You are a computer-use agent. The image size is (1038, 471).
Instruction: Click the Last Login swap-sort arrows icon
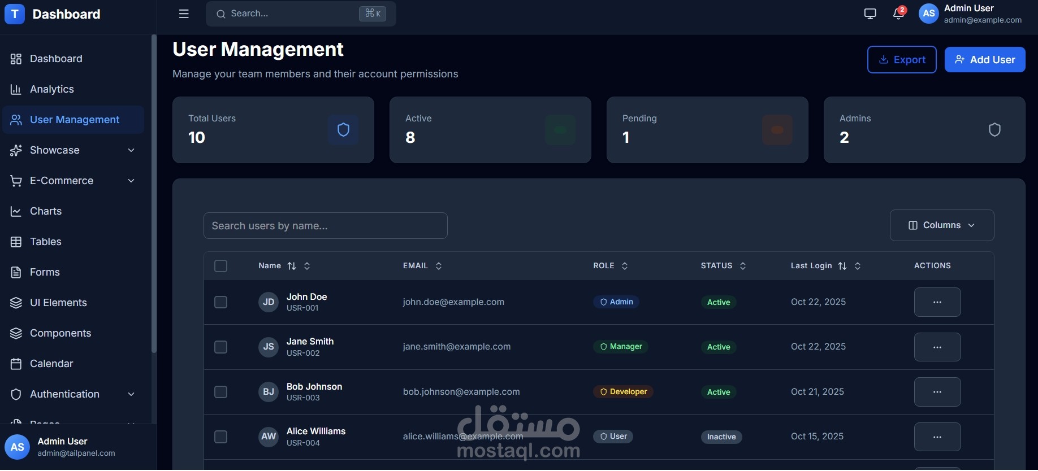(x=842, y=266)
